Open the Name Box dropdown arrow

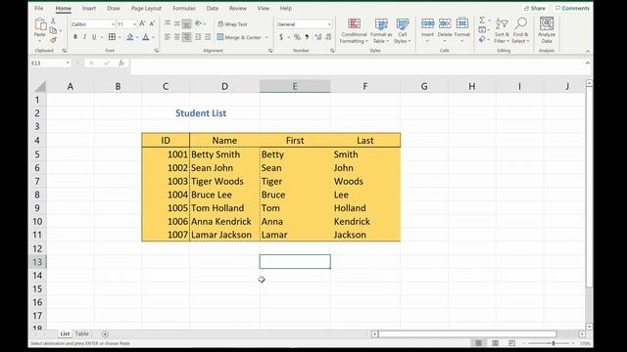pyautogui.click(x=68, y=63)
